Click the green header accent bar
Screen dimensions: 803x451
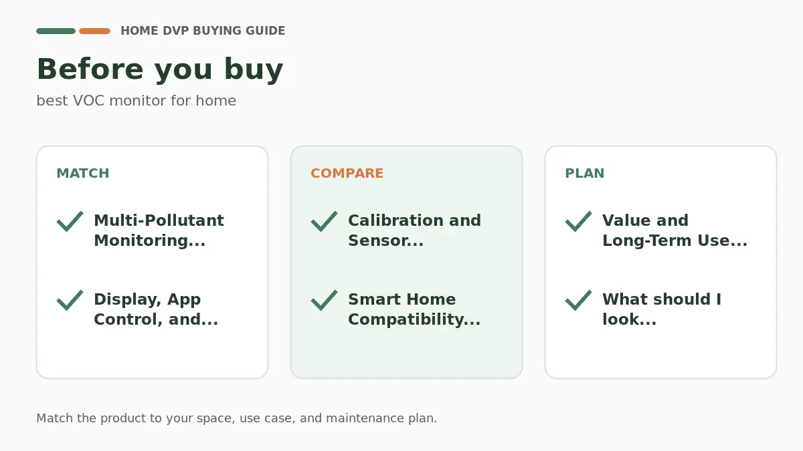tap(56, 31)
